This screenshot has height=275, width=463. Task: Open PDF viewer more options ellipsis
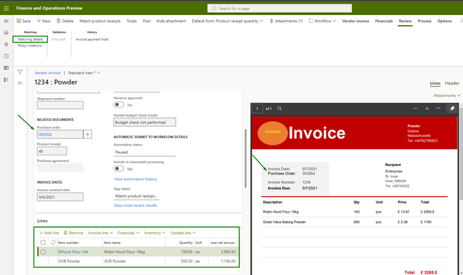point(438,108)
